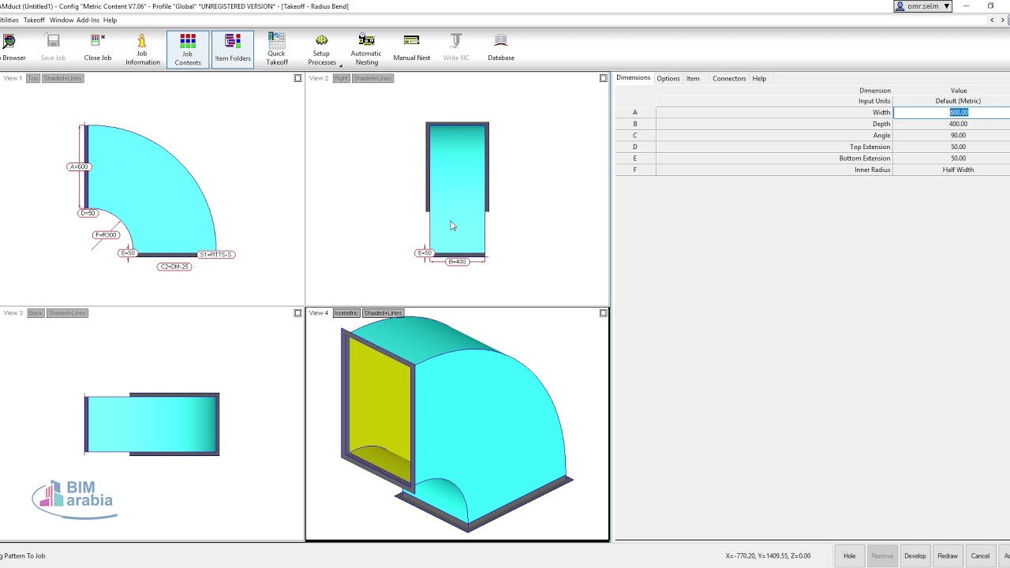Open the Input Units Default (Metric) selector
Screen dimensions: 1010x568
click(x=958, y=101)
